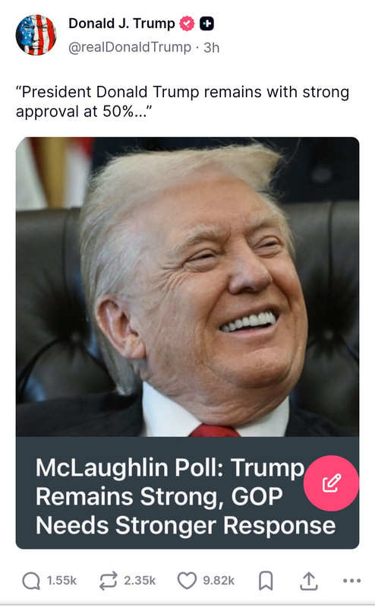Tap the pink compose floating button
The width and height of the screenshot is (375, 608).
tap(331, 483)
